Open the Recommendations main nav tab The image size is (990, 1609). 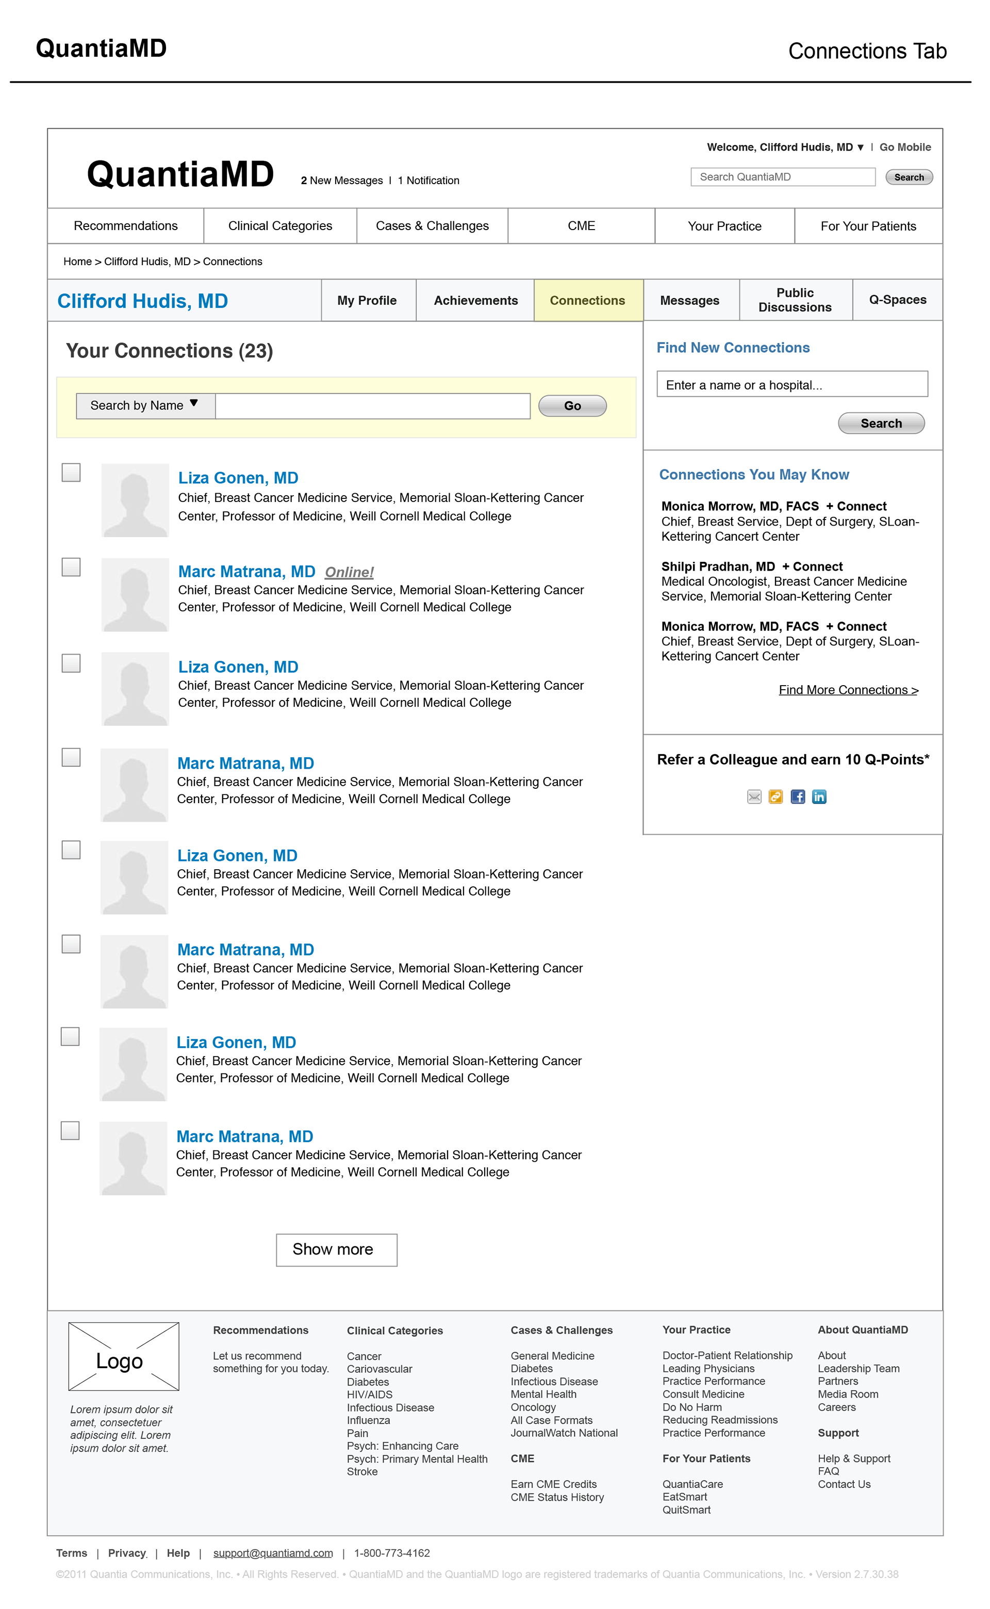pyautogui.click(x=126, y=226)
